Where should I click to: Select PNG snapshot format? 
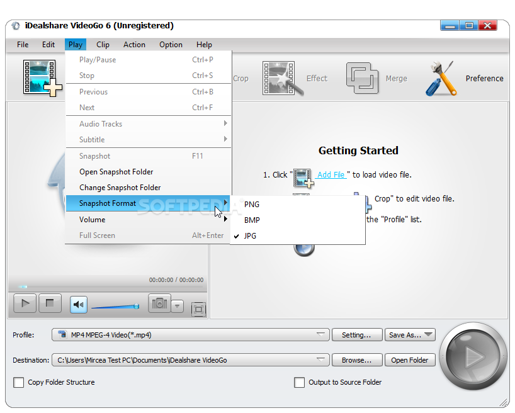pyautogui.click(x=298, y=205)
